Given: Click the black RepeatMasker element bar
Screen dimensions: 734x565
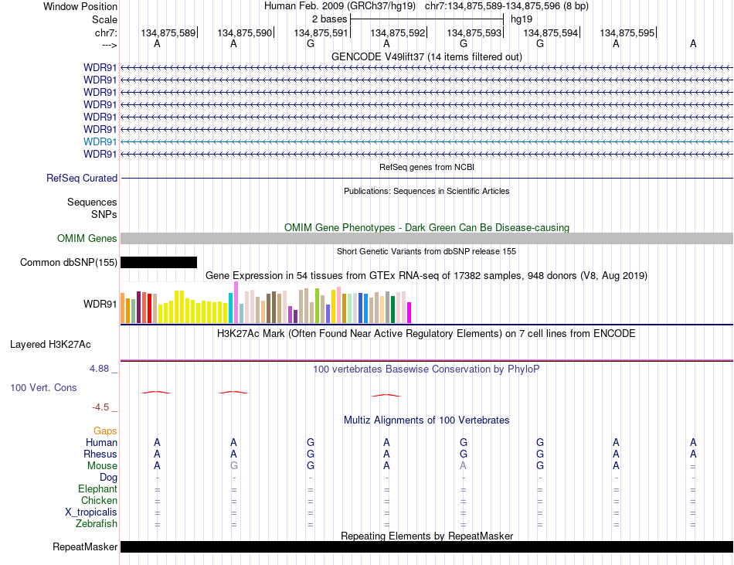Looking at the screenshot, I should click(x=426, y=546).
